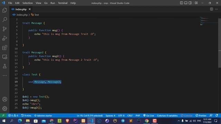This screenshot has width=221, height=124.
Task: Open File Explorer from the taskbar
Action: 28,121
